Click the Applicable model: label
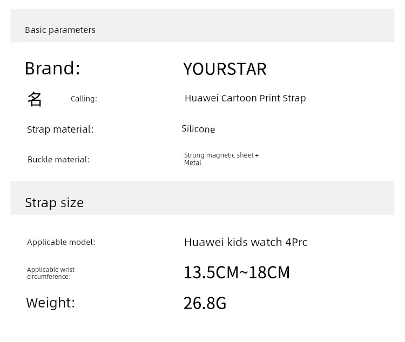The width and height of the screenshot is (405, 342). coord(61,242)
